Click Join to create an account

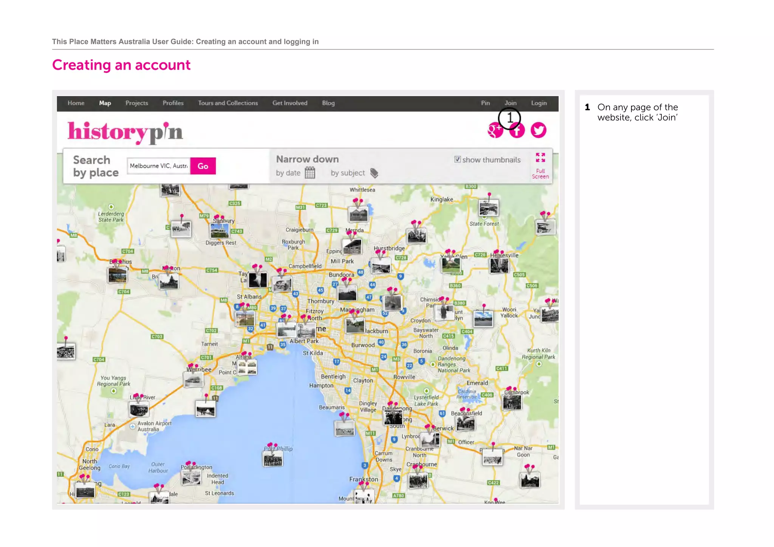(x=510, y=103)
